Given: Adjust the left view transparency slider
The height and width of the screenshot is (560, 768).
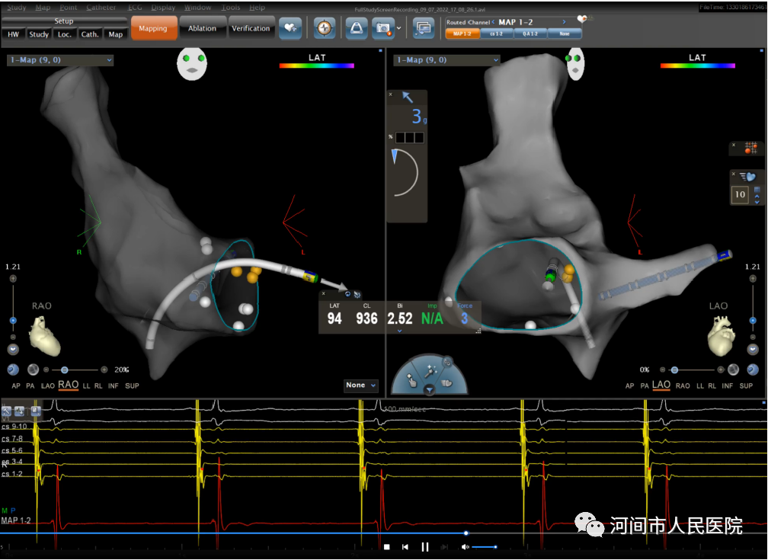Looking at the screenshot, I should click(65, 370).
